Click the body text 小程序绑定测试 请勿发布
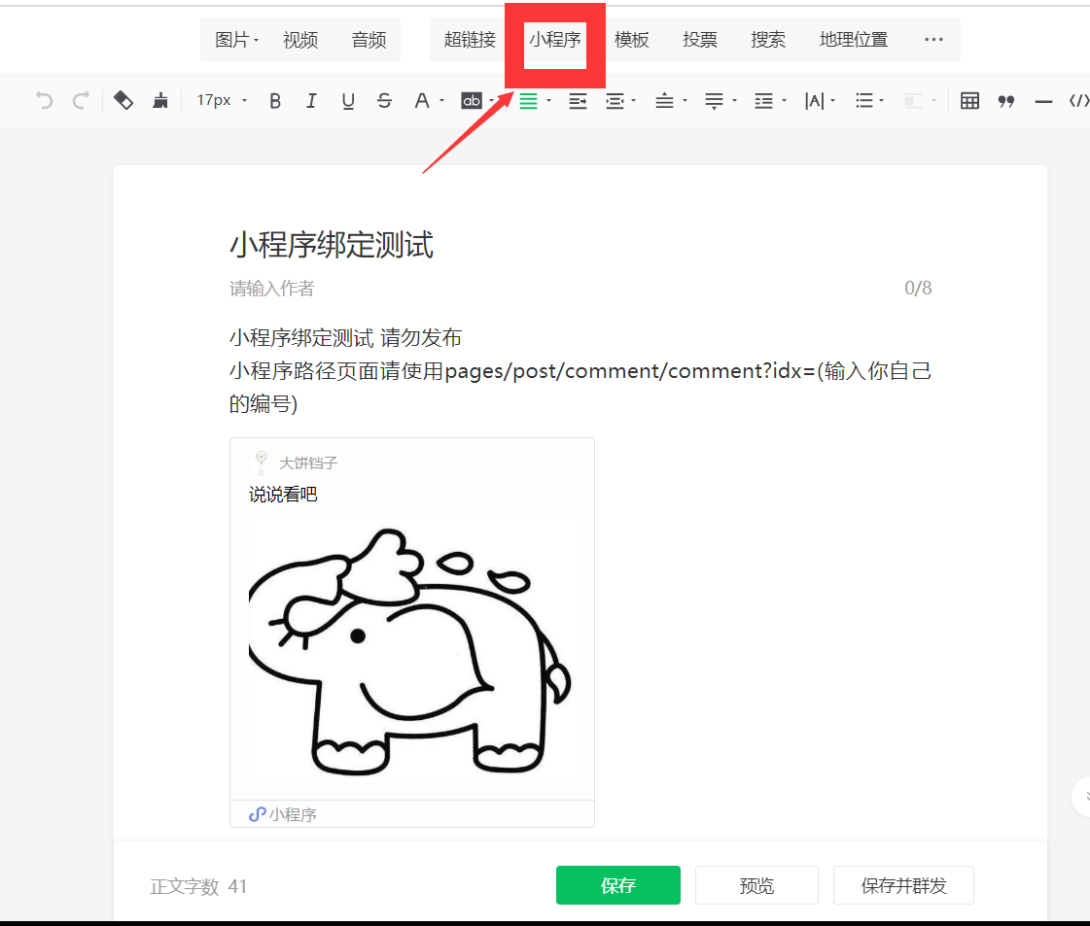The height and width of the screenshot is (926, 1090). [x=345, y=338]
